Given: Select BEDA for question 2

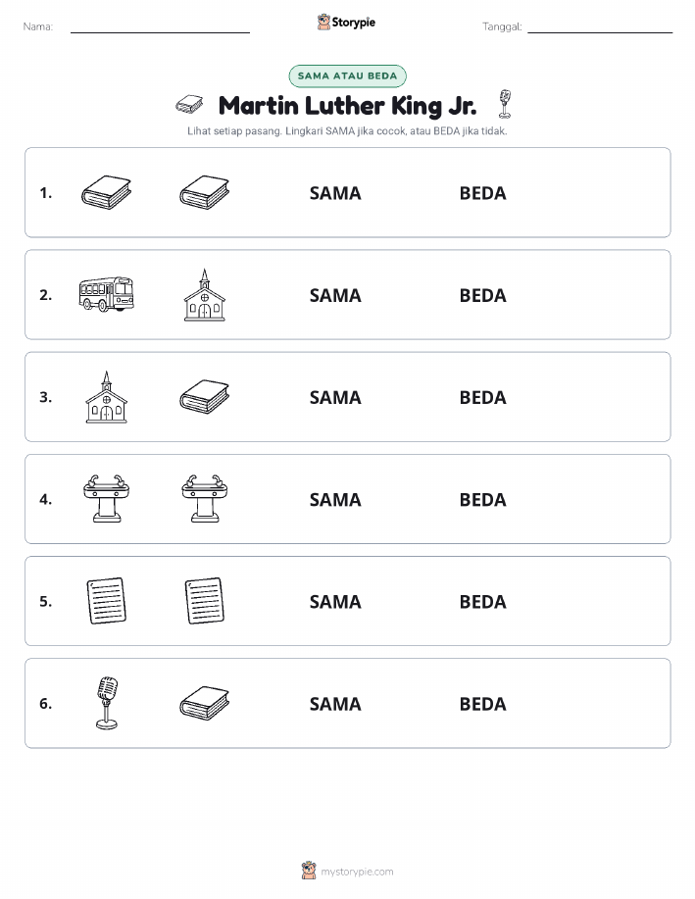Looking at the screenshot, I should 483,295.
